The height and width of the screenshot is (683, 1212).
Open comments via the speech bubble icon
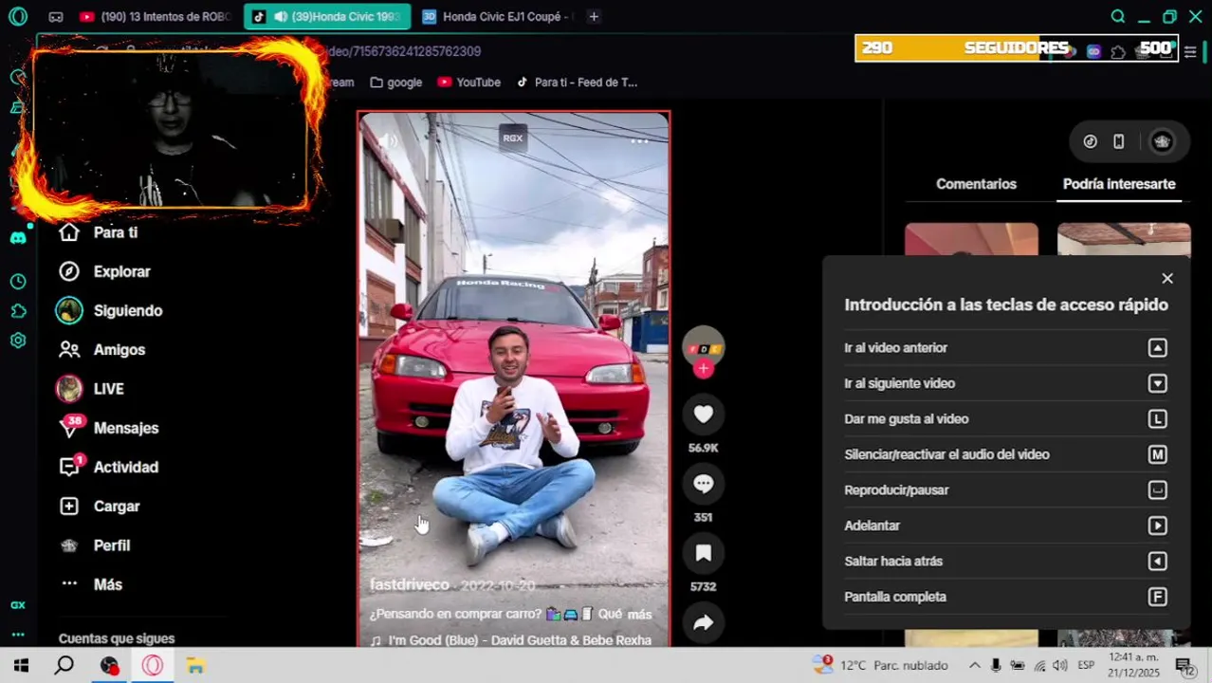(x=703, y=484)
